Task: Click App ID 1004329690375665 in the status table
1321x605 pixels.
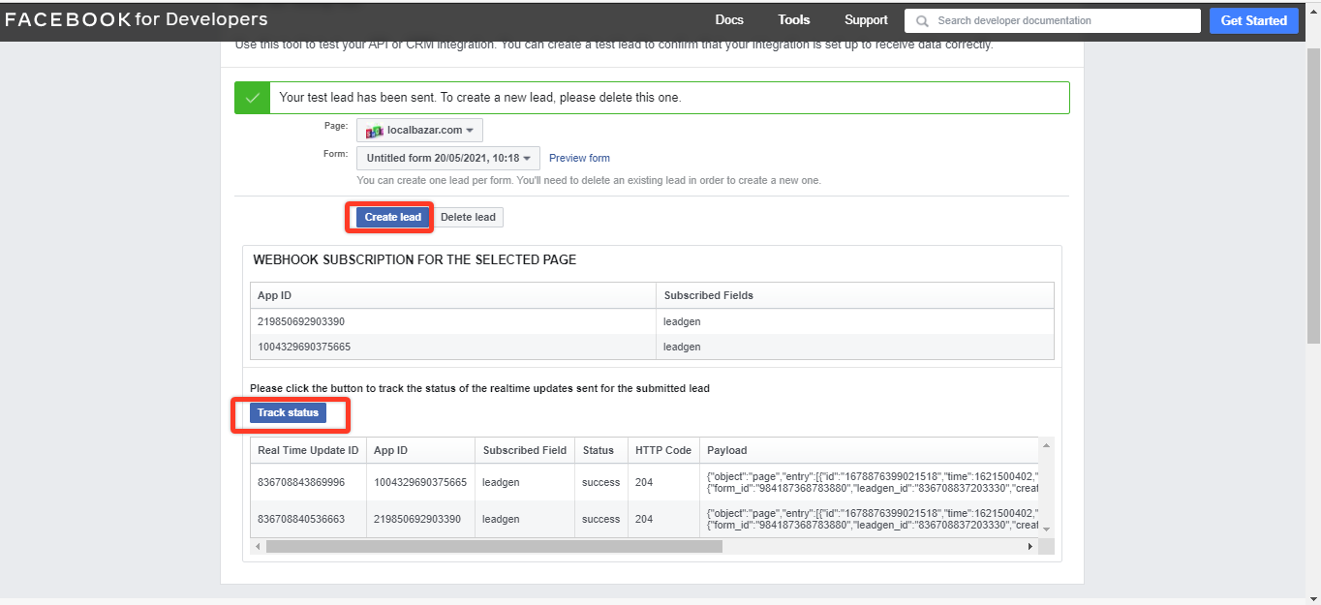Action: tap(420, 482)
